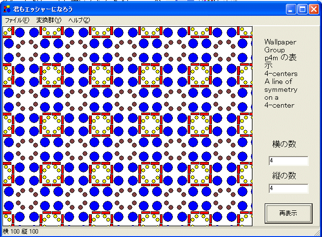Click the 再表示 redisplay button
Viewport: 322px width, 237px height.
coord(288,213)
